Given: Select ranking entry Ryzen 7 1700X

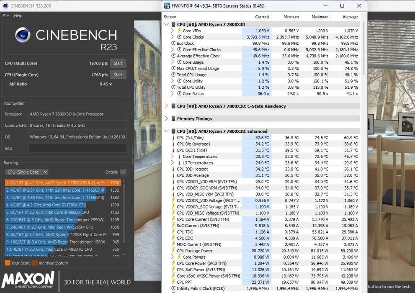Looking at the screenshot, I should tap(63, 234).
